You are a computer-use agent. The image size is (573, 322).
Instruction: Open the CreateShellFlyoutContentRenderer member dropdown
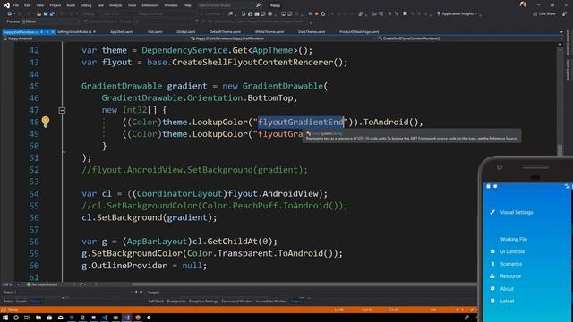pos(468,38)
